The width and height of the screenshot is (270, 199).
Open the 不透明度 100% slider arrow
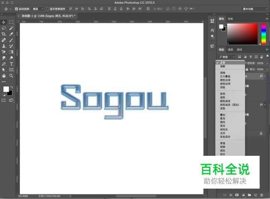[x=267, y=63]
